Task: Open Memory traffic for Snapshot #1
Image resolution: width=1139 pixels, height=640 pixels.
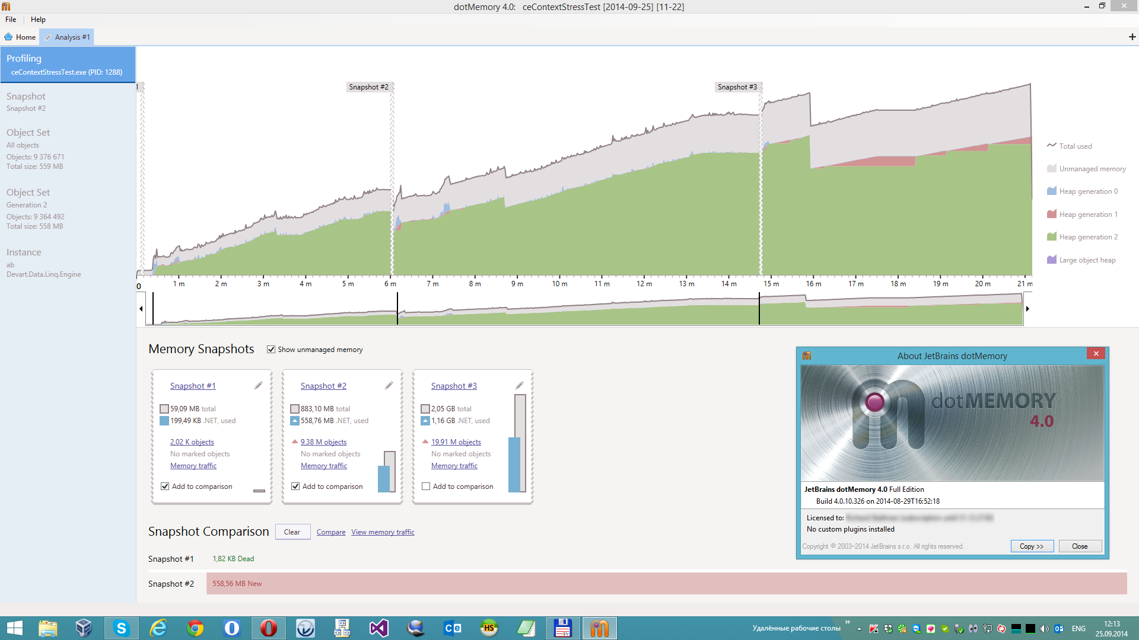Action: [193, 466]
